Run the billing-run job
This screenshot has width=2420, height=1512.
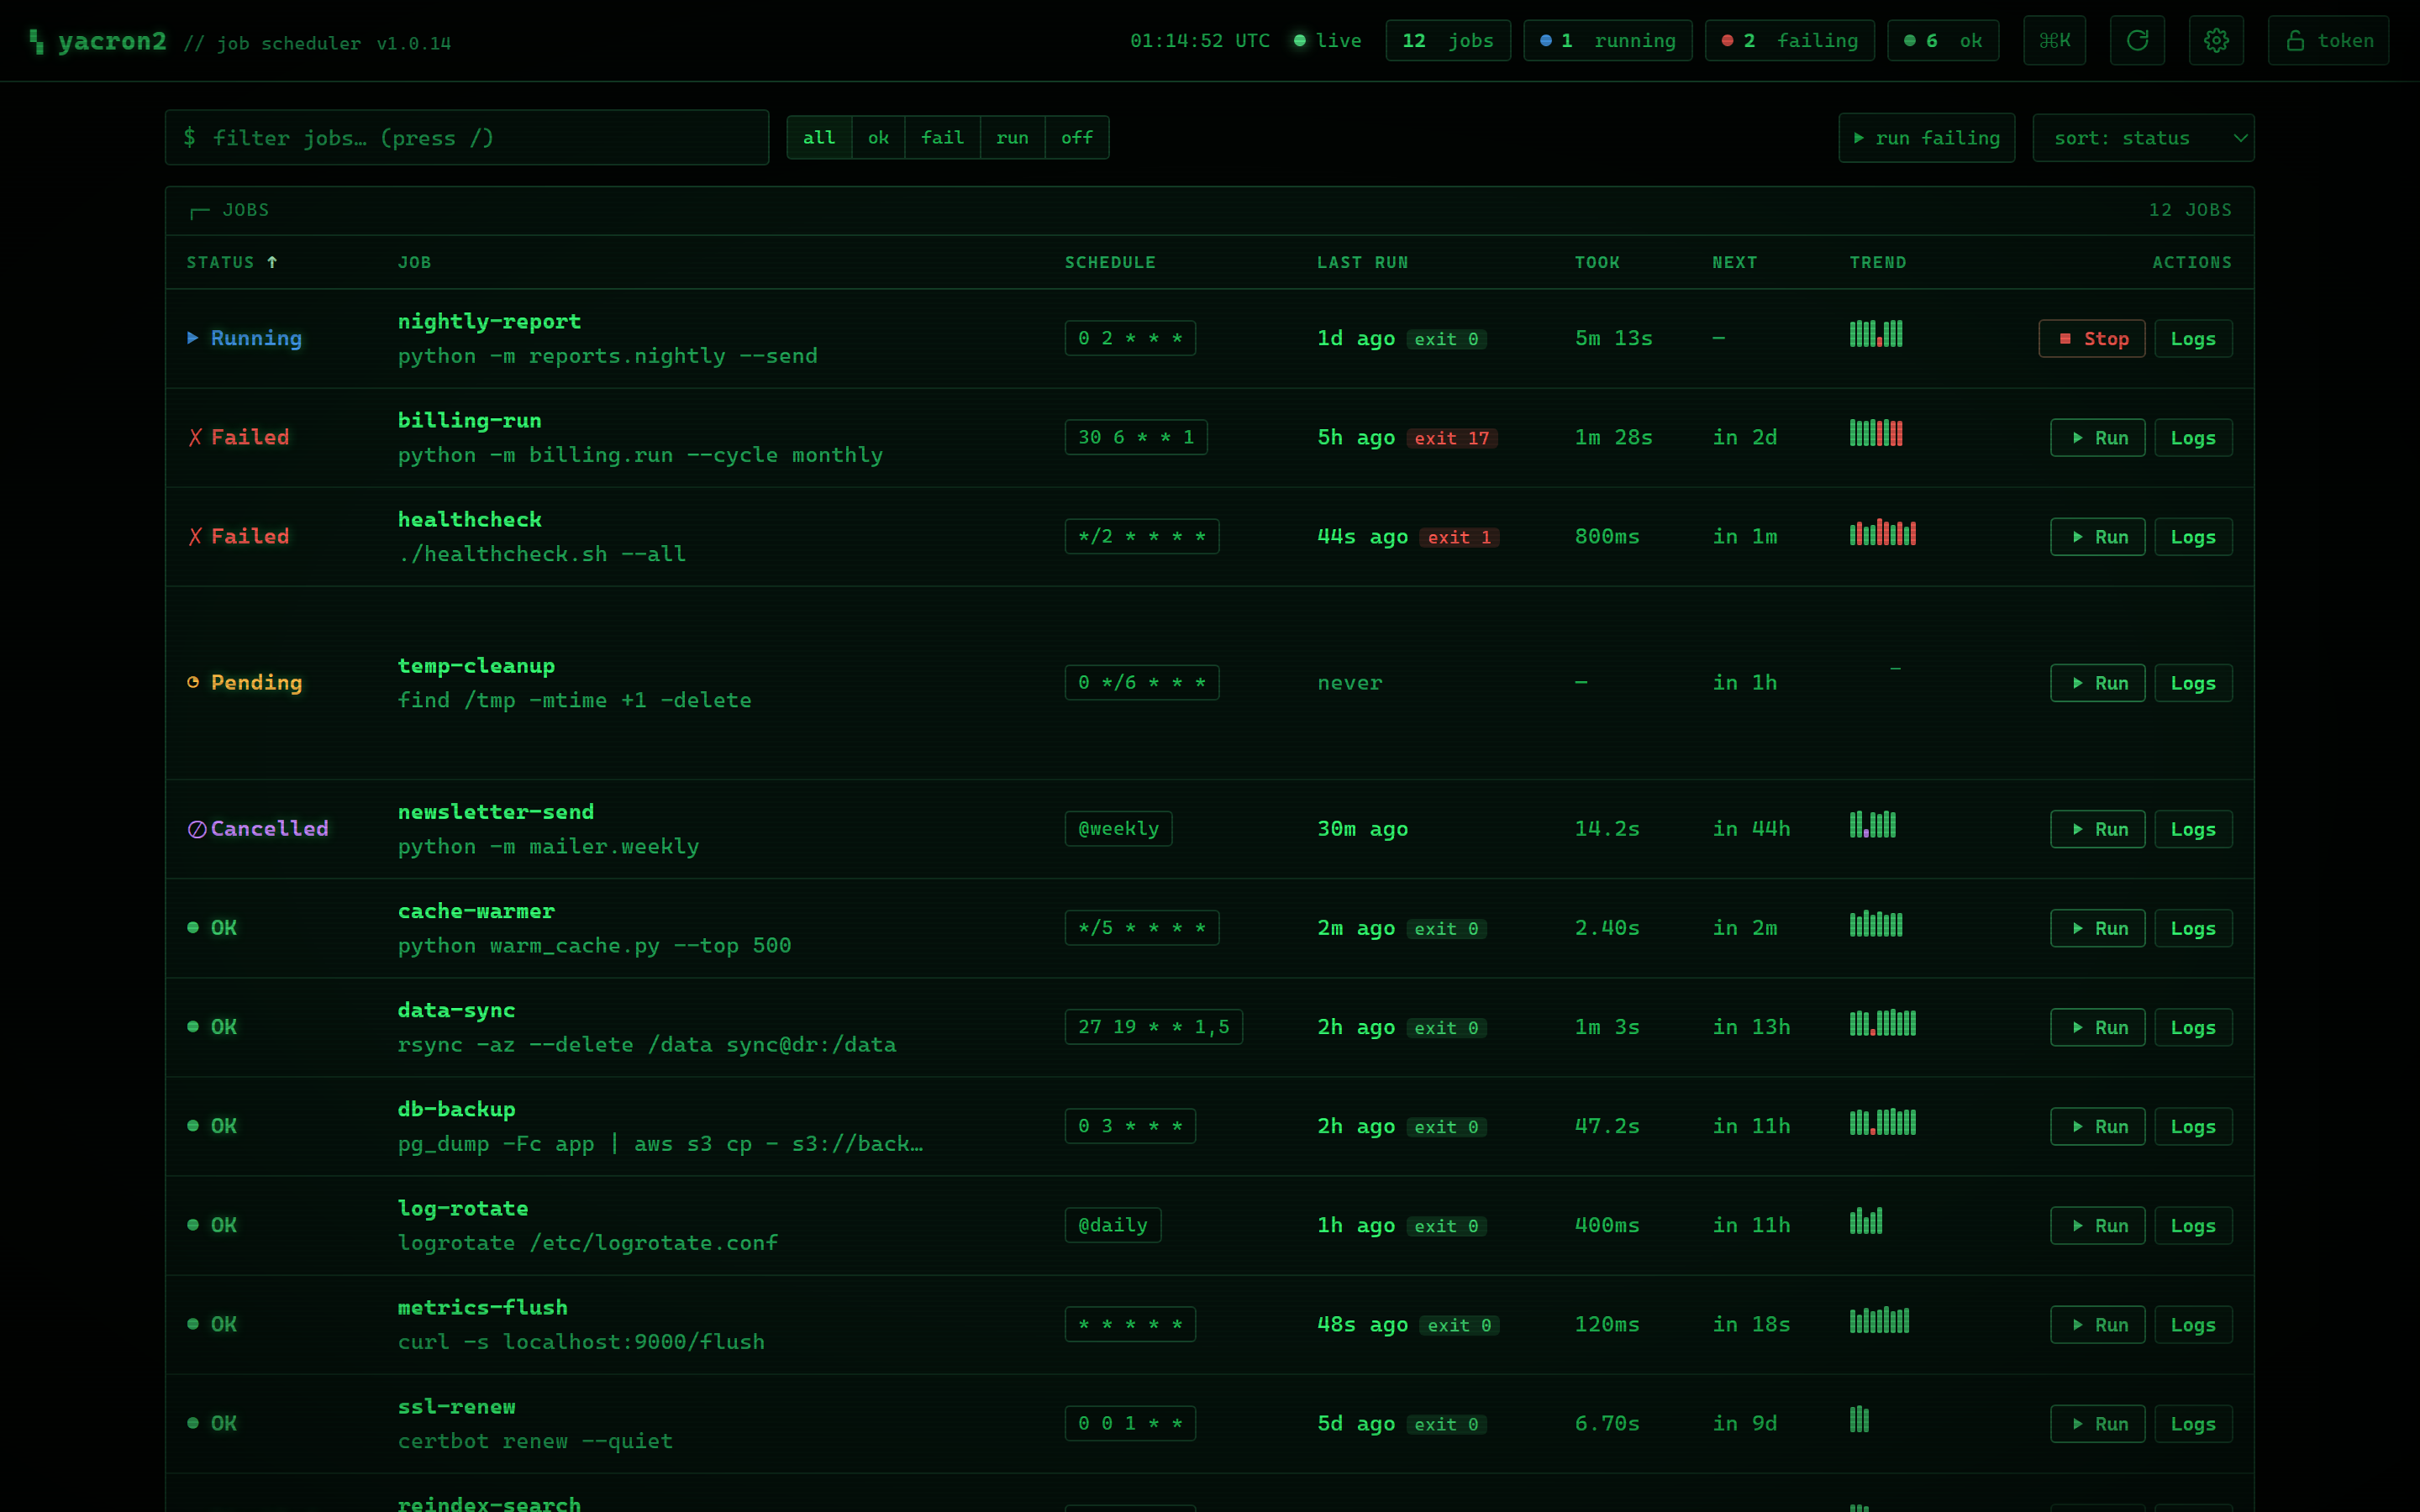2097,438
